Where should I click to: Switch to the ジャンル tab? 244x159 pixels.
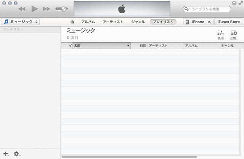[x=138, y=22]
